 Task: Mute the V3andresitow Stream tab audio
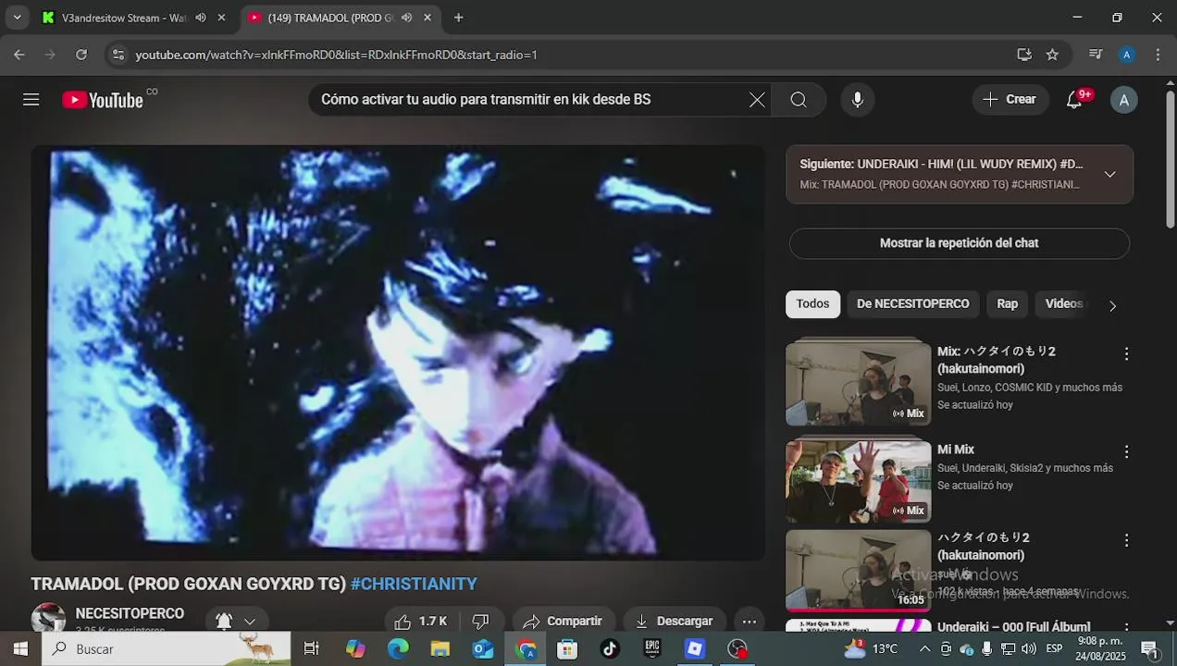click(201, 18)
